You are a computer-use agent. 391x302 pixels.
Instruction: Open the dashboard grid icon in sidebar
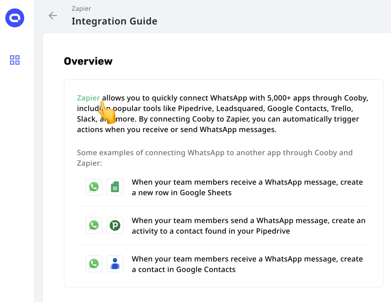tap(15, 60)
